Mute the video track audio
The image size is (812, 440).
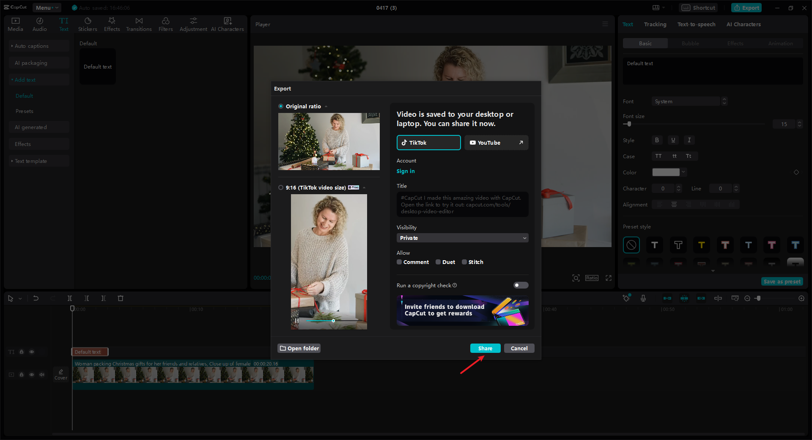point(42,374)
